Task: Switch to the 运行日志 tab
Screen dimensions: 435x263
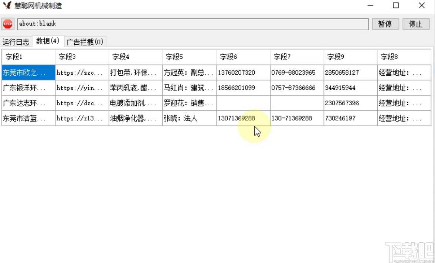Action: pyautogui.click(x=16, y=42)
